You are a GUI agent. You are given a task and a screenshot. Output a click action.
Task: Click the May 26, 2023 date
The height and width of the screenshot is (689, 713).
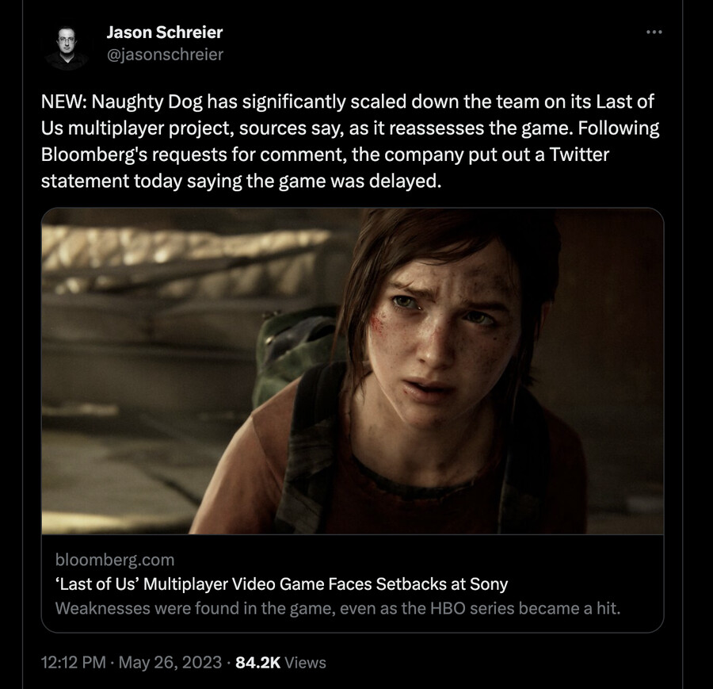(x=170, y=663)
